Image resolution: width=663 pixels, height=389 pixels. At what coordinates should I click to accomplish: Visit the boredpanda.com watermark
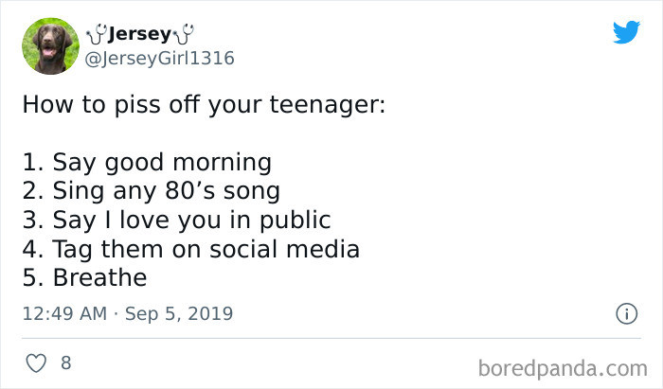click(563, 368)
